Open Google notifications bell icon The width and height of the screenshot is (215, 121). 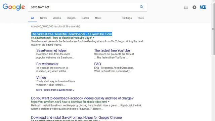[x=194, y=7]
